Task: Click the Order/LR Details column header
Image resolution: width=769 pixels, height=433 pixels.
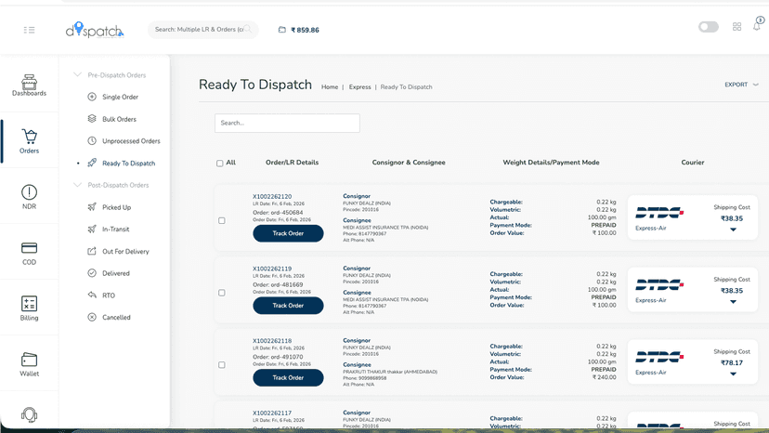Action: point(292,162)
